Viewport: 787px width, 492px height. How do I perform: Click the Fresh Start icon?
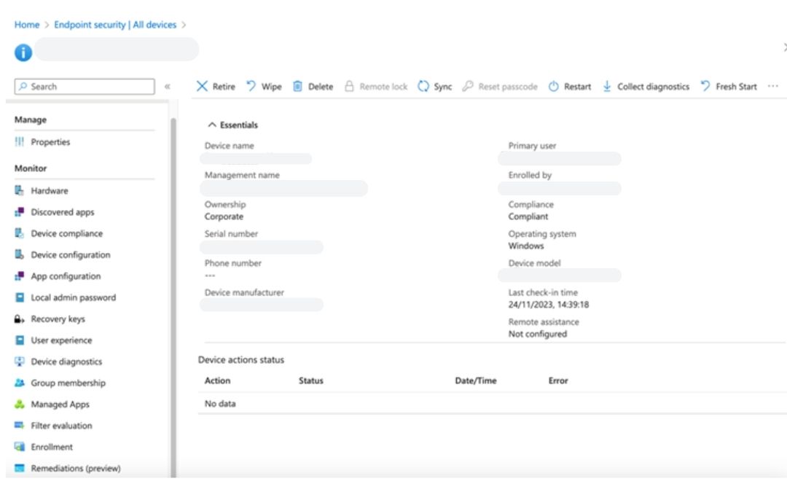coord(705,86)
